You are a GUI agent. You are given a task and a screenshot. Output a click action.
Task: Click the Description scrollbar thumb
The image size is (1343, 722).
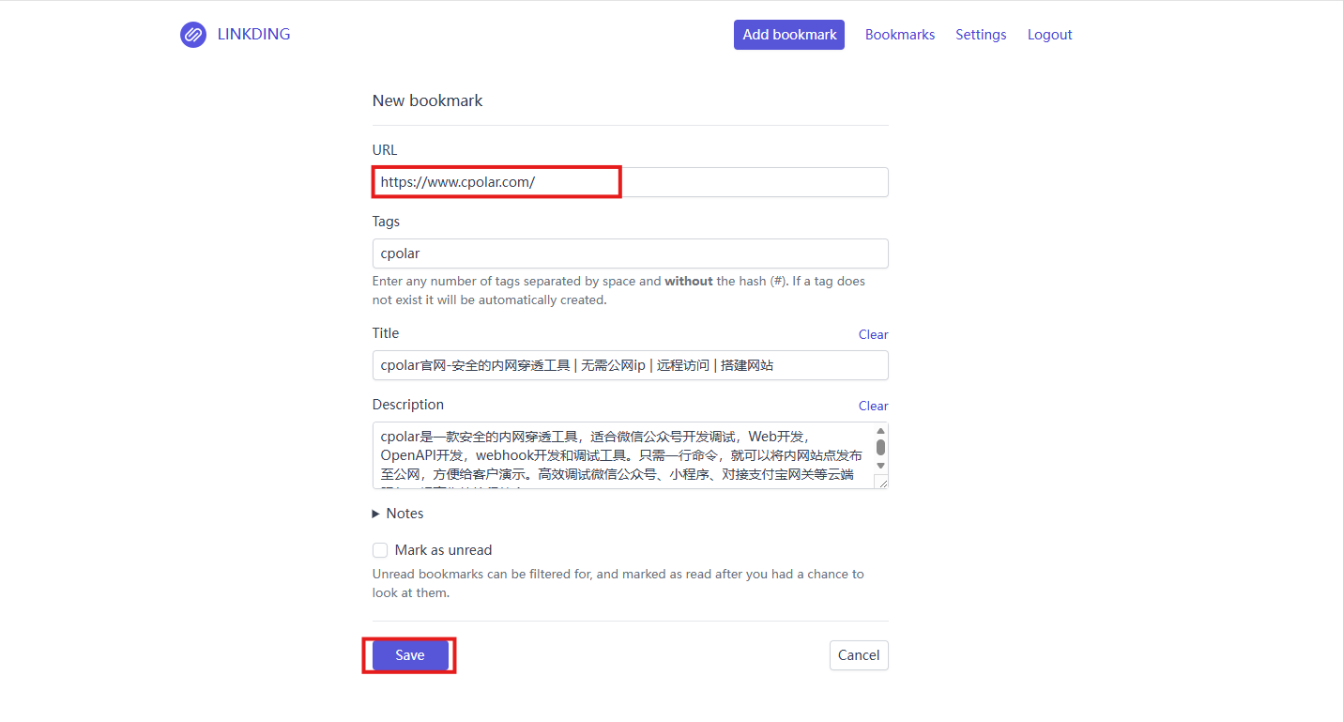point(881,447)
